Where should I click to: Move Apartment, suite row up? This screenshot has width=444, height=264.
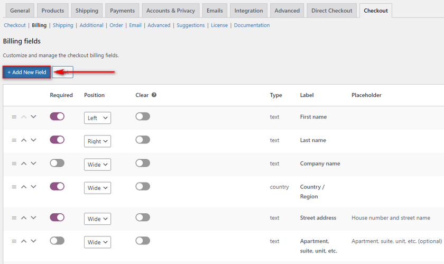click(x=24, y=241)
